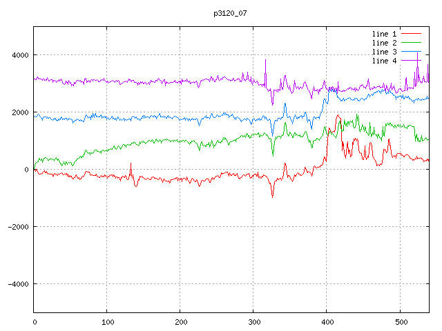Click the x-axis label 200
The width and height of the screenshot is (442, 331).
pos(181,322)
